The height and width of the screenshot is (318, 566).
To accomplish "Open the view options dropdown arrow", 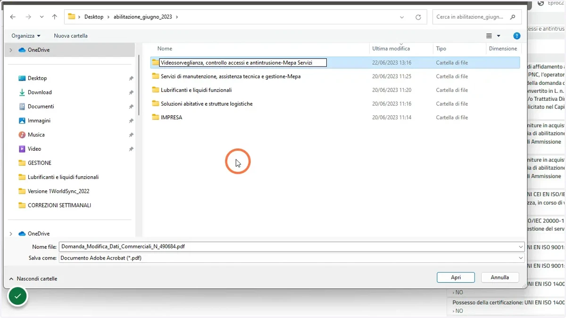I will coord(499,36).
